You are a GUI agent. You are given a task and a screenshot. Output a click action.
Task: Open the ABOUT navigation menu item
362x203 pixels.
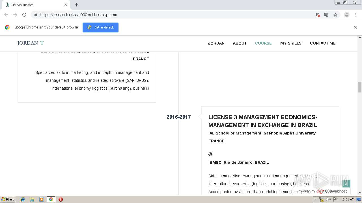(240, 43)
